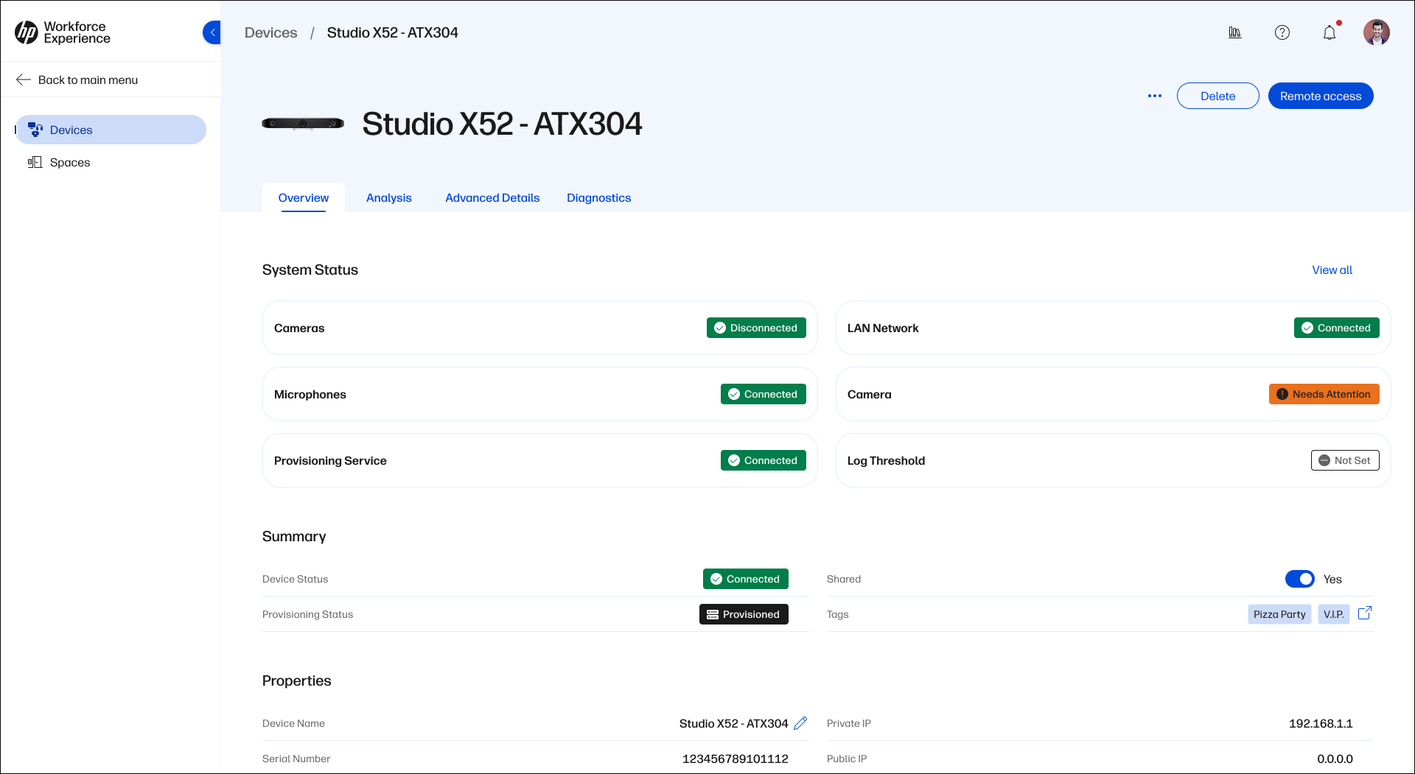This screenshot has height=774, width=1415.
Task: Open the help question mark icon
Action: click(x=1282, y=32)
